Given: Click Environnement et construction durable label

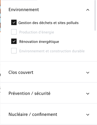Looking at the screenshot, I should pos(52,51).
